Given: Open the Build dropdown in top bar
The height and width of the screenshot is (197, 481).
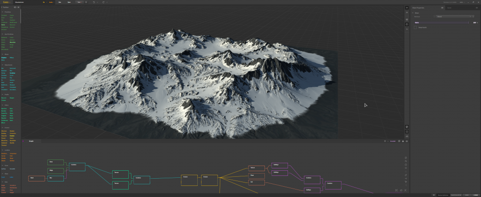Looking at the screenshot, I should [52, 2].
